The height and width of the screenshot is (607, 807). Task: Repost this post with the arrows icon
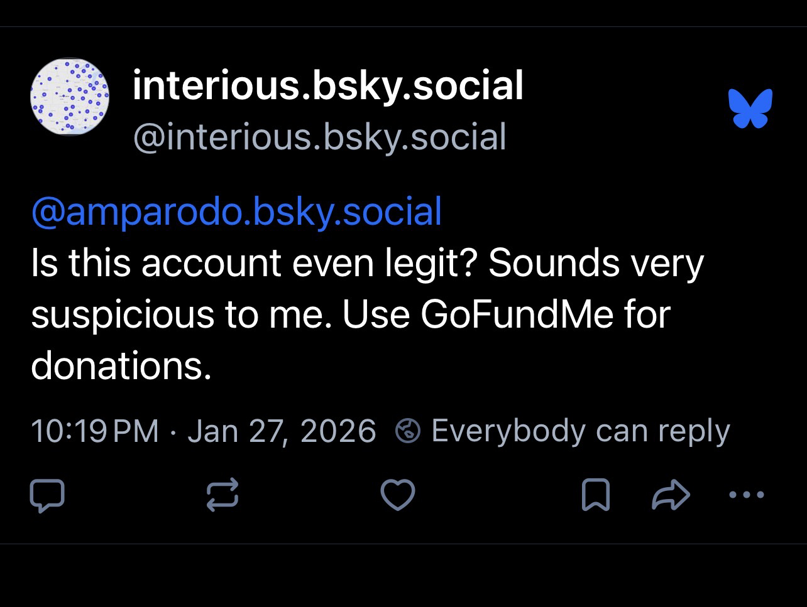[222, 494]
